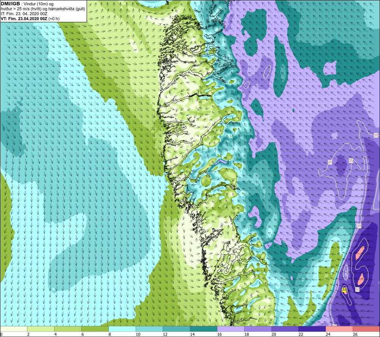Click the 'DMI/IGB : Vindur (10m) og' title line
380x337 pixels.
[27, 4]
